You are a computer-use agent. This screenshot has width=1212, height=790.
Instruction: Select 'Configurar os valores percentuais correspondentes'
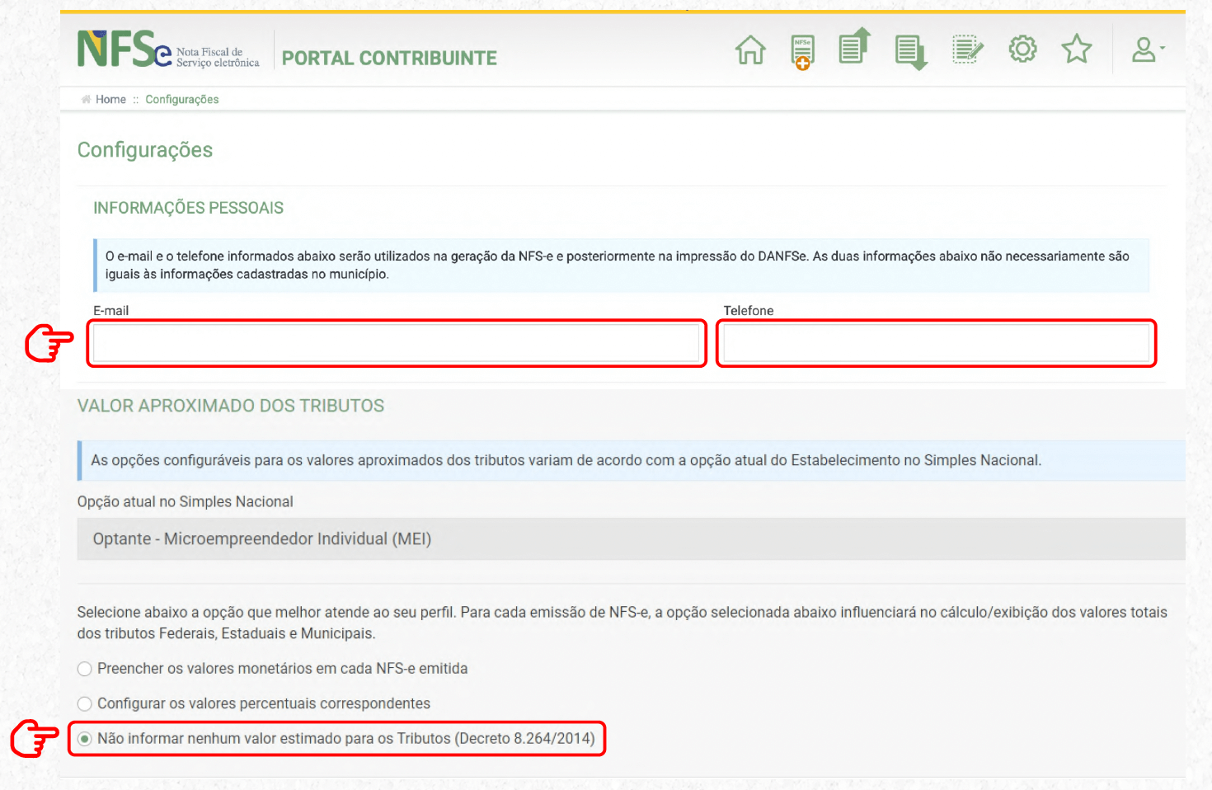(x=84, y=704)
